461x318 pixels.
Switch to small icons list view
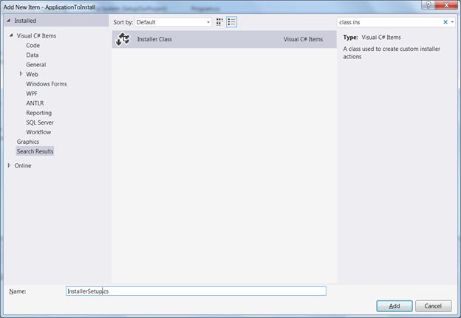pyautogui.click(x=232, y=22)
